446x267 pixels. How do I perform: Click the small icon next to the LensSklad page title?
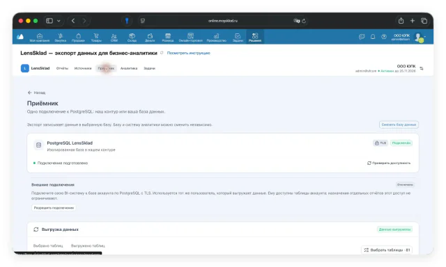click(162, 53)
